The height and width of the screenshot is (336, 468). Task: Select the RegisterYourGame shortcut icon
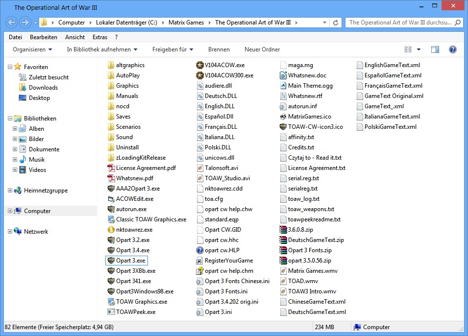click(x=199, y=261)
